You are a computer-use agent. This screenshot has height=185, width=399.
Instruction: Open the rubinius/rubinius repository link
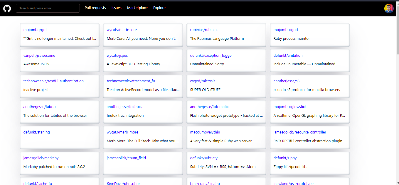(204, 30)
